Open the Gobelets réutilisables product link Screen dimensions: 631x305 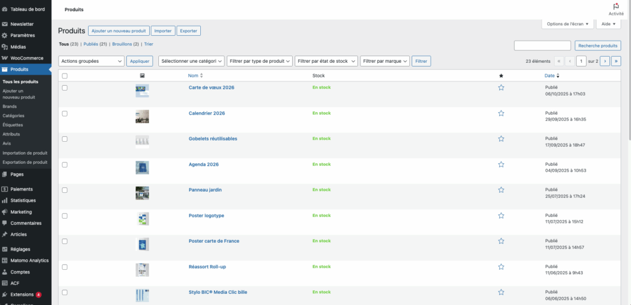213,139
